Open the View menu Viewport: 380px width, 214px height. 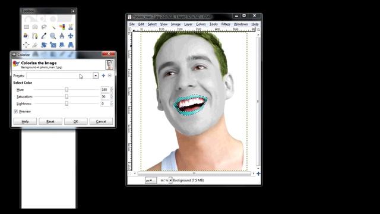coord(164,24)
